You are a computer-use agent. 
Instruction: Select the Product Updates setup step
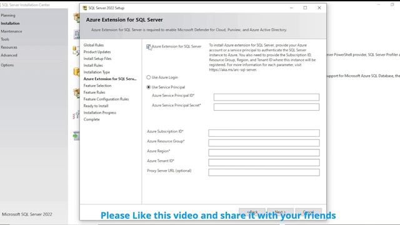(97, 52)
